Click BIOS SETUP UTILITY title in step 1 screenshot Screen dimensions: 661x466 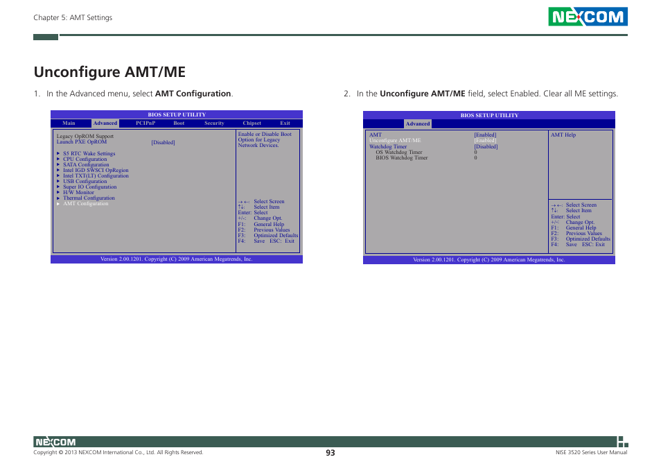(x=177, y=114)
